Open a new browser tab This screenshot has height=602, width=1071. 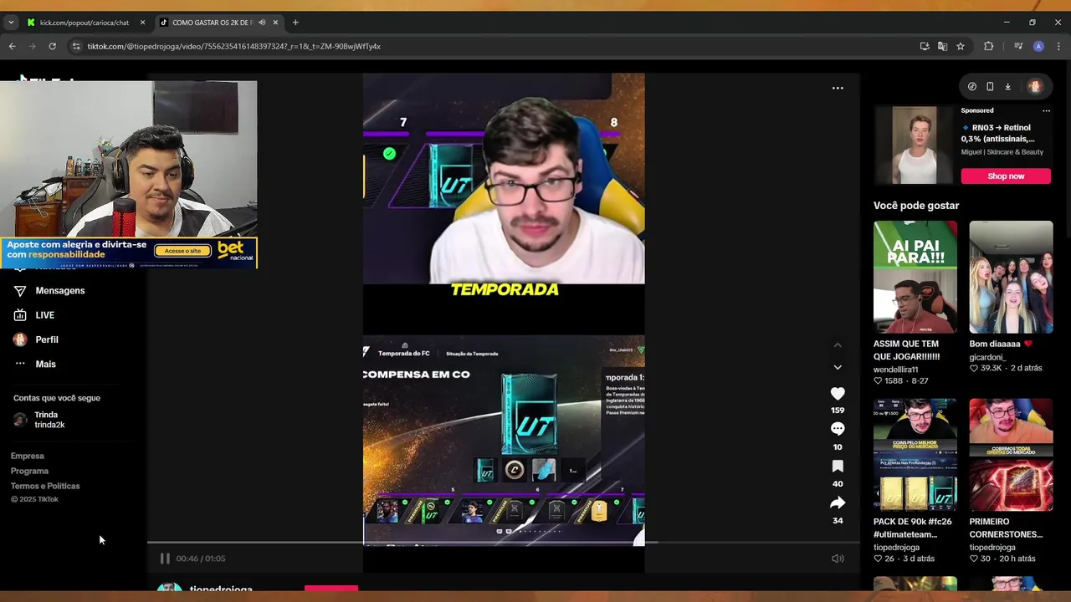pyautogui.click(x=295, y=23)
